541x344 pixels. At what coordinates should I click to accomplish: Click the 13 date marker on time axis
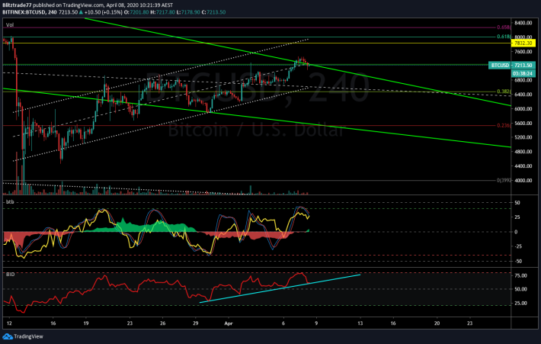click(360, 323)
